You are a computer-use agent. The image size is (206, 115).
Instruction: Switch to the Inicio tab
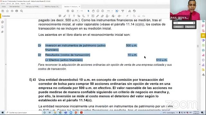tap(4, 6)
